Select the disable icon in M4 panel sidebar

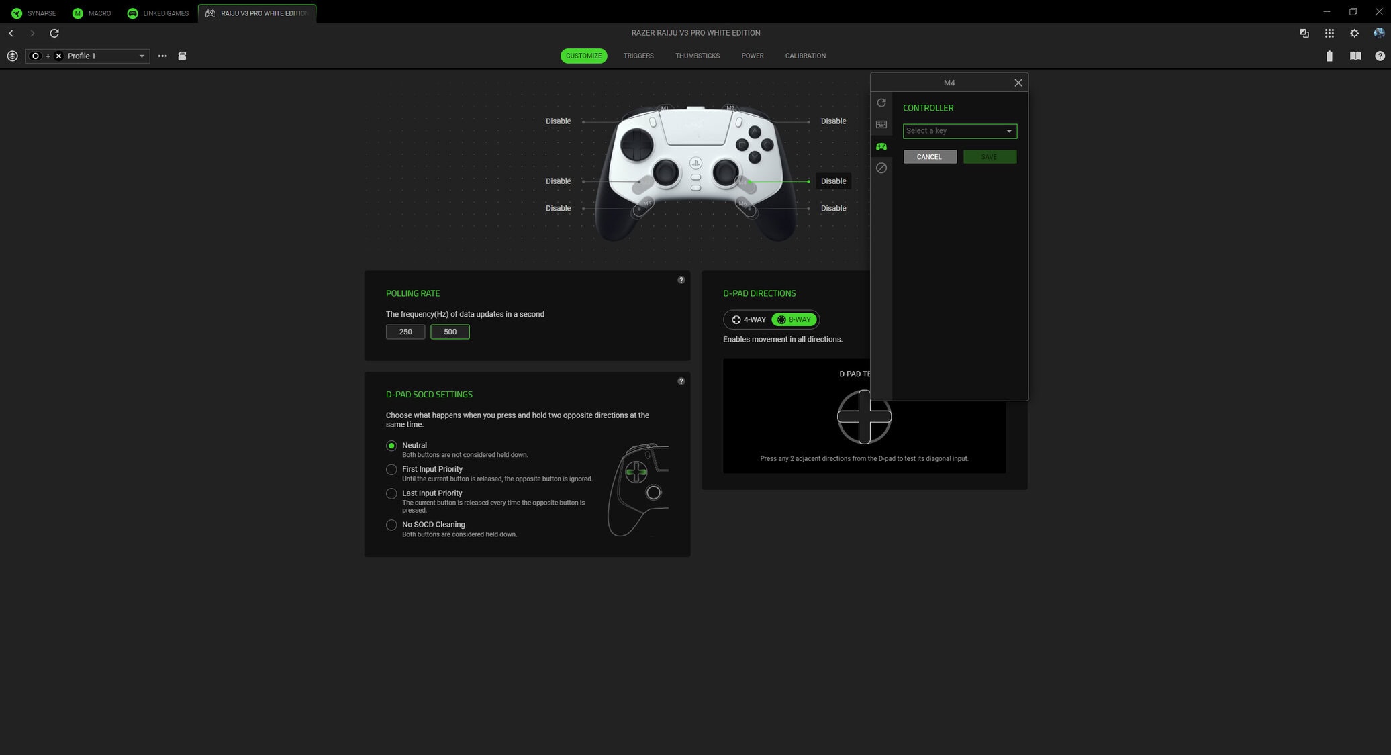[881, 168]
